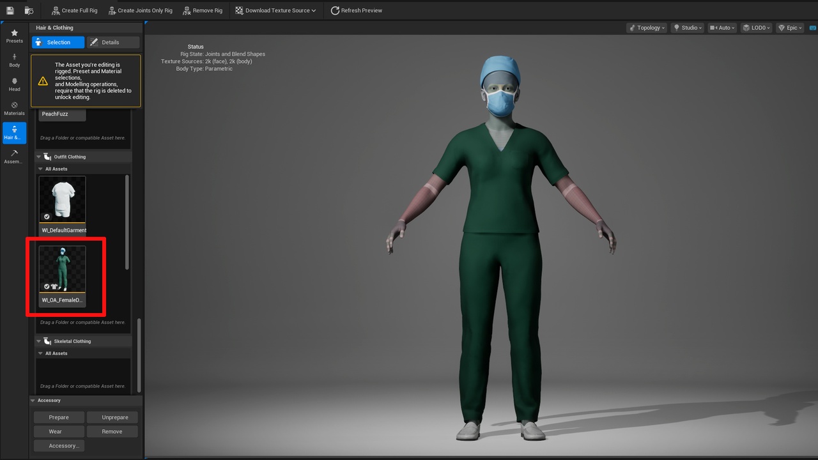
Task: Click the Hair & Clothing panel scrollbar
Action: click(x=139, y=355)
